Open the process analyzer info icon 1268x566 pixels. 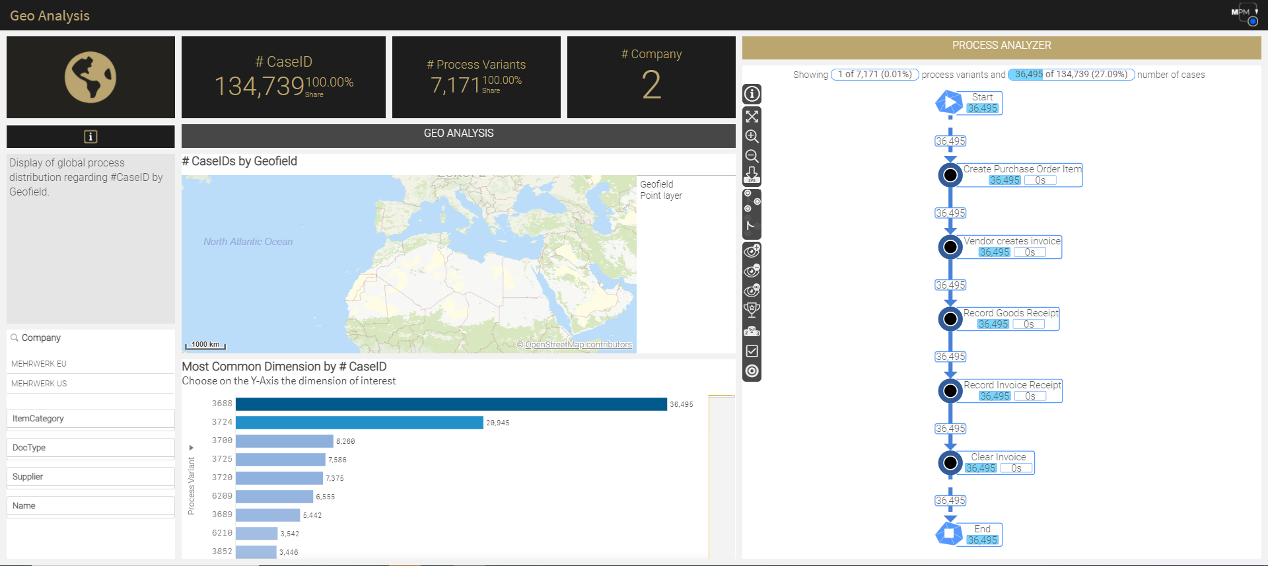752,94
